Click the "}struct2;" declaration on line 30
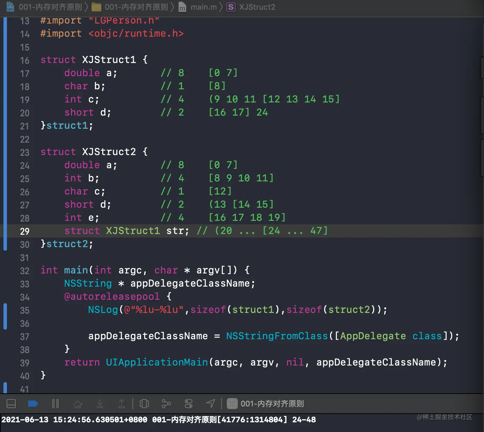The image size is (484, 432). point(67,244)
